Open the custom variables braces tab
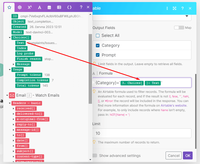Viewport: 200px width, 164px height. pos(69,7)
